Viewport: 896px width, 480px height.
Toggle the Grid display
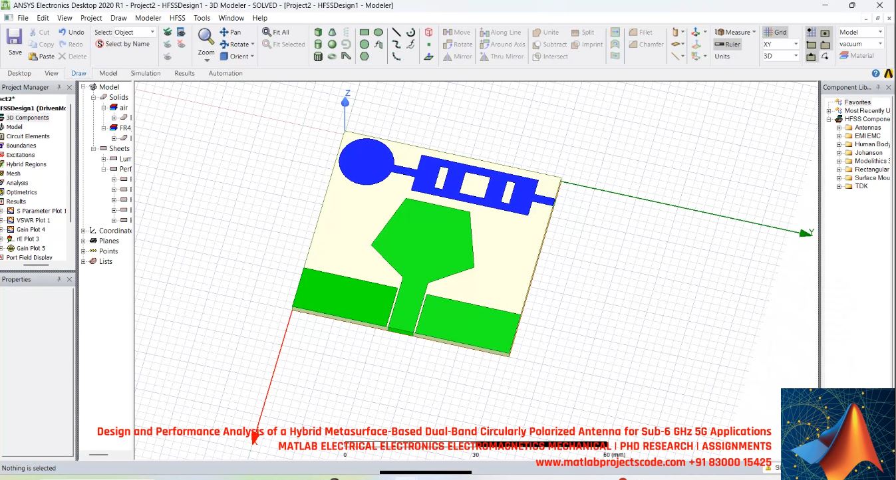[775, 32]
